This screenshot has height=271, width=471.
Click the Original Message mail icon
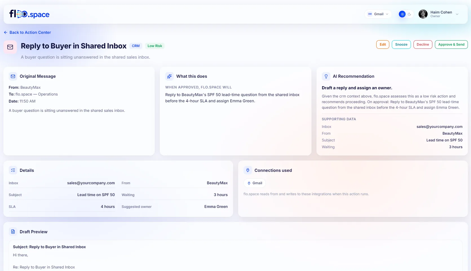[13, 76]
